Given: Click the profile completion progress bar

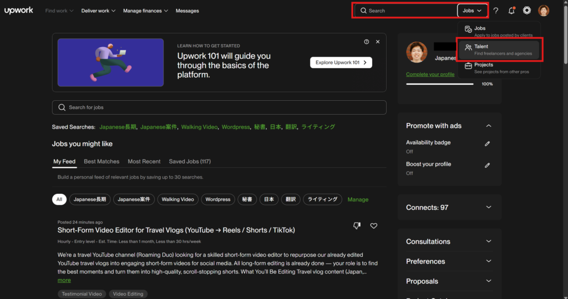Looking at the screenshot, I should pyautogui.click(x=439, y=84).
